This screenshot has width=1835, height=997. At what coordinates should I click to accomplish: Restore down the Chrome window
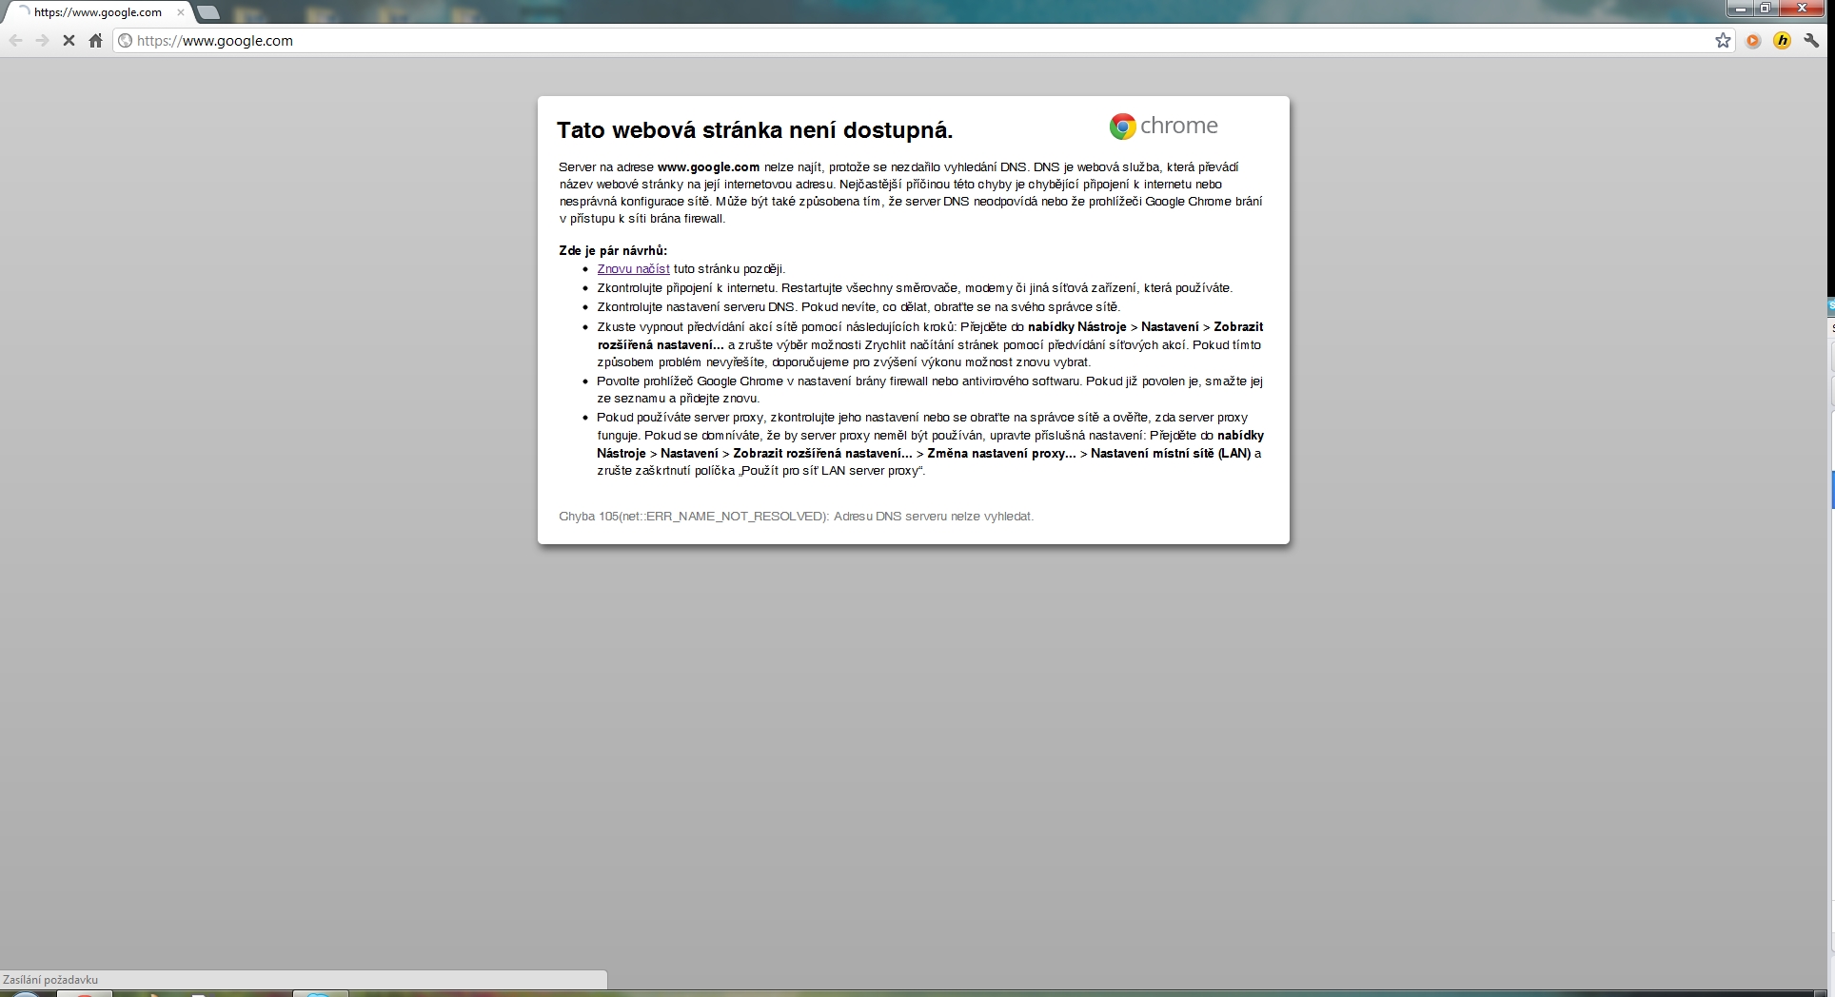1765,9
